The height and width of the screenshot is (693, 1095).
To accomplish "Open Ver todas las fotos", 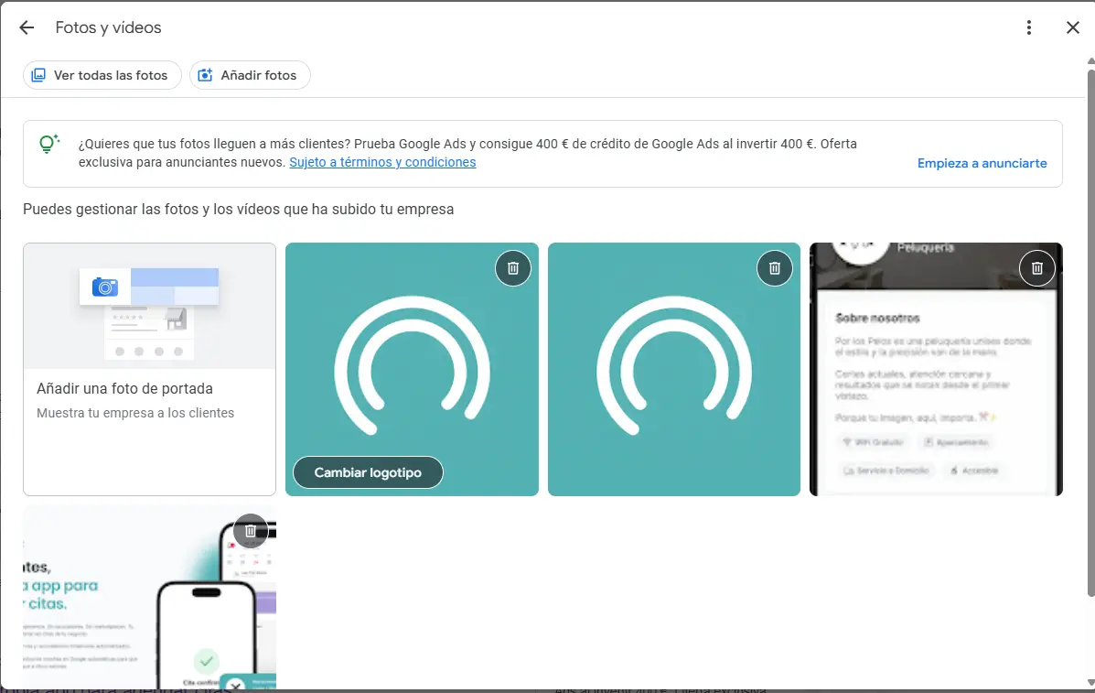I will pos(102,75).
